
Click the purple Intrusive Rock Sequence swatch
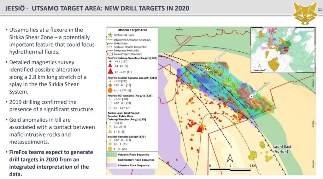click(x=112, y=165)
